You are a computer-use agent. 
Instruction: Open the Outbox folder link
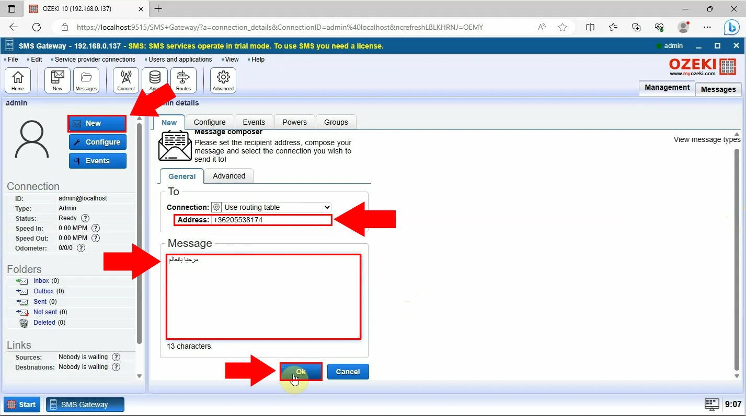pos(43,291)
